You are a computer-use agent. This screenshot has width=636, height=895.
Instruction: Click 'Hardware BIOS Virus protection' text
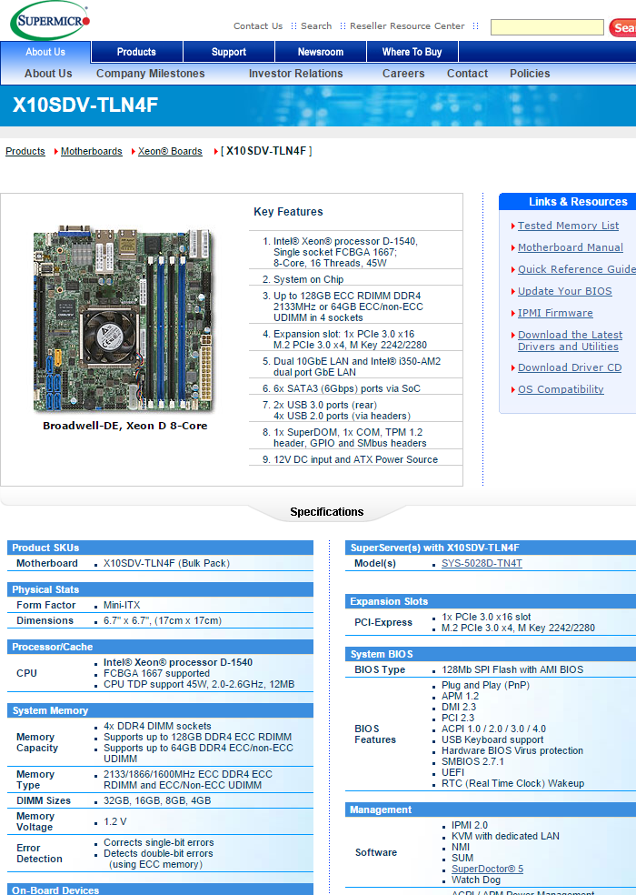point(512,751)
